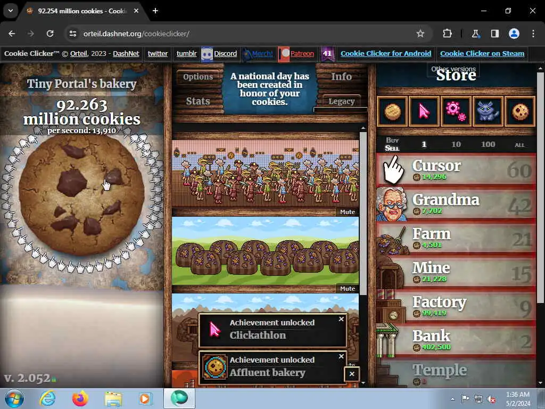Open the Patreon link
Image resolution: width=545 pixels, height=409 pixels.
(302, 54)
